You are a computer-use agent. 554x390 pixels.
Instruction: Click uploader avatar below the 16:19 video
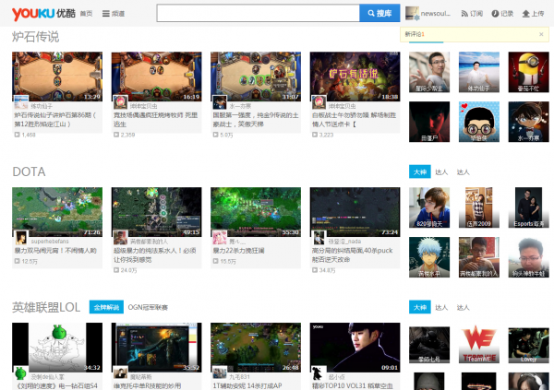tap(120, 102)
